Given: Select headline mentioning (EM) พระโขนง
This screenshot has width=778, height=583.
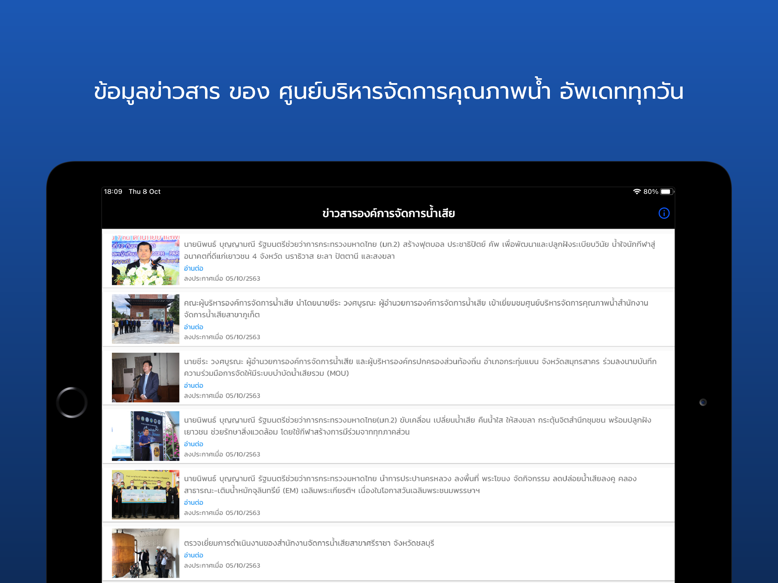Looking at the screenshot, I should (410, 484).
